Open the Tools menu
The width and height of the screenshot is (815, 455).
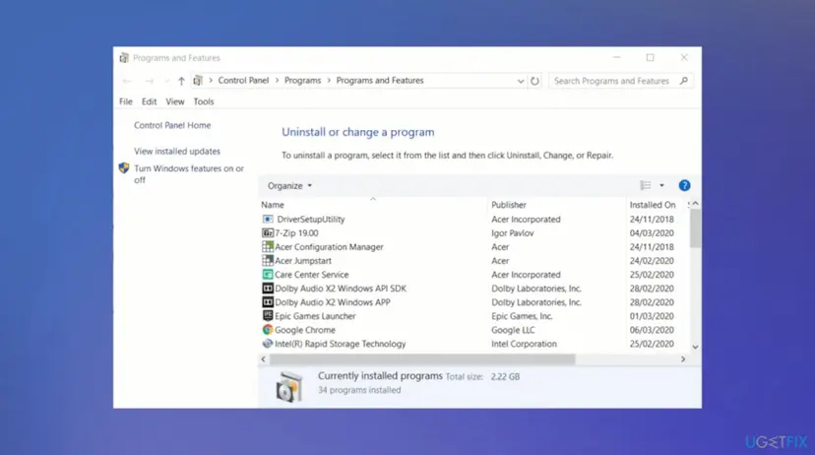point(204,101)
